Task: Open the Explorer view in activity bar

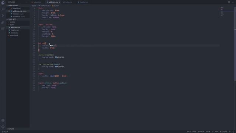Action: pos(3,3)
